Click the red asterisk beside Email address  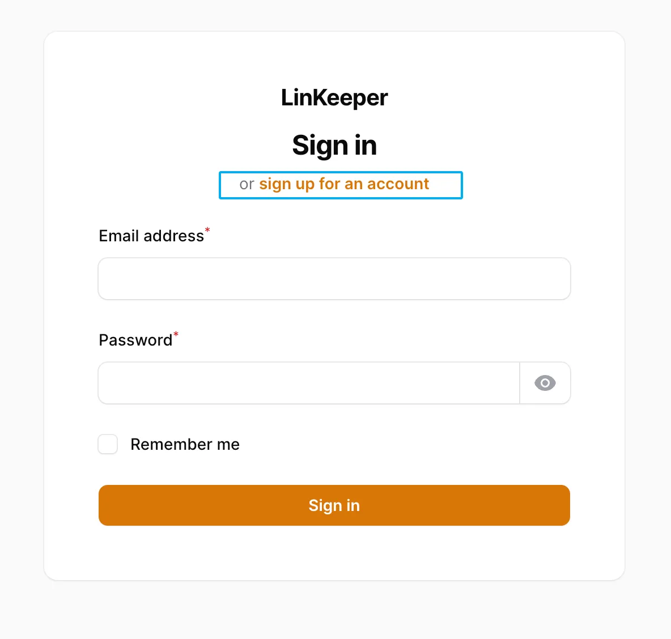coord(207,231)
